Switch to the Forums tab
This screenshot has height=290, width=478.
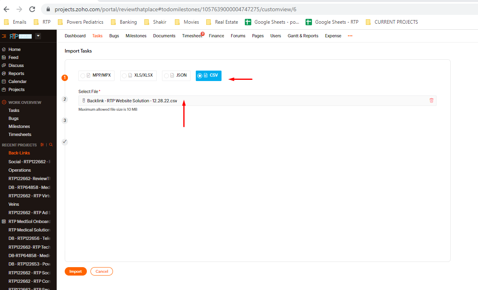pos(238,36)
